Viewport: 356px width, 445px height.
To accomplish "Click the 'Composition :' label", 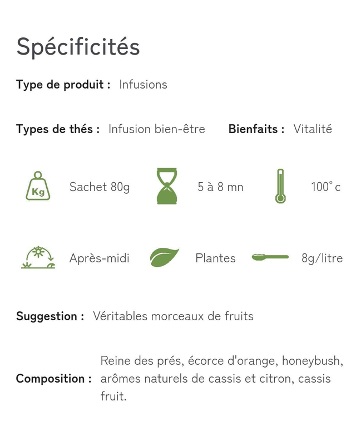I will pyautogui.click(x=53, y=379).
